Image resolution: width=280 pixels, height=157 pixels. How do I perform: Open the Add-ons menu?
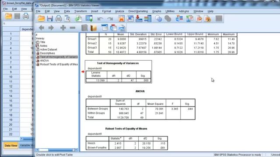[x=184, y=11]
